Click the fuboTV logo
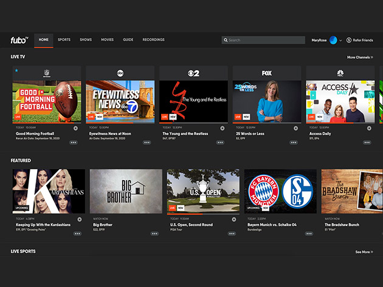Screen dimensions: 383x287 [19, 40]
